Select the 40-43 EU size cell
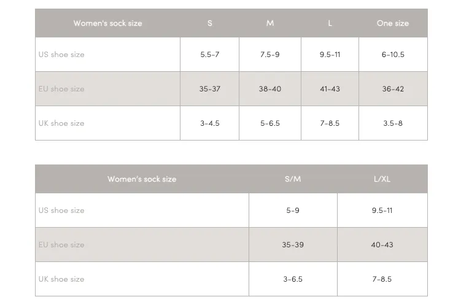 (x=382, y=245)
